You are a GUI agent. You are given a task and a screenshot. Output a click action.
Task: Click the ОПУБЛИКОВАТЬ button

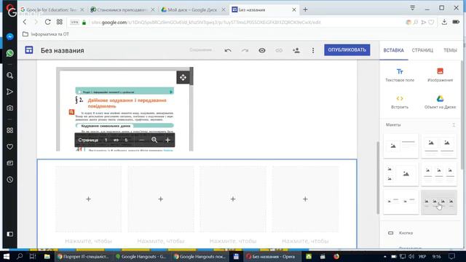pyautogui.click(x=347, y=50)
